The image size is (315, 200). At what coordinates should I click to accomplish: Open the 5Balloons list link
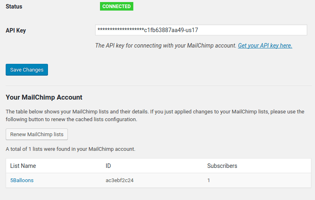click(22, 180)
